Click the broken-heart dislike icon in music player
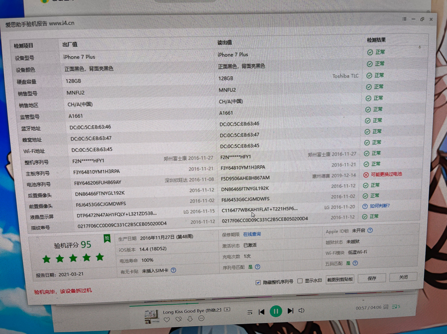Screen dimensions: 447x334 coord(178,319)
